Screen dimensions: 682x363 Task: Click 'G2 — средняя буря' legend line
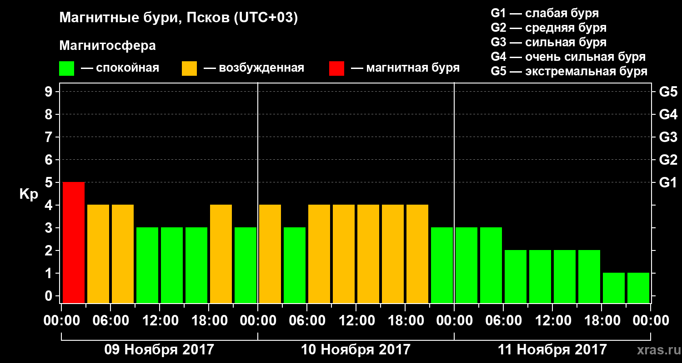click(548, 28)
